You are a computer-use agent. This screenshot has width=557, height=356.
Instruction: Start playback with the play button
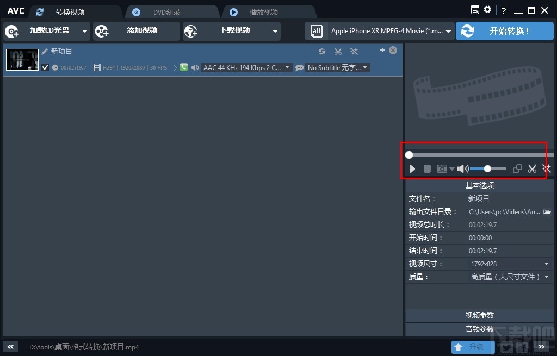412,168
